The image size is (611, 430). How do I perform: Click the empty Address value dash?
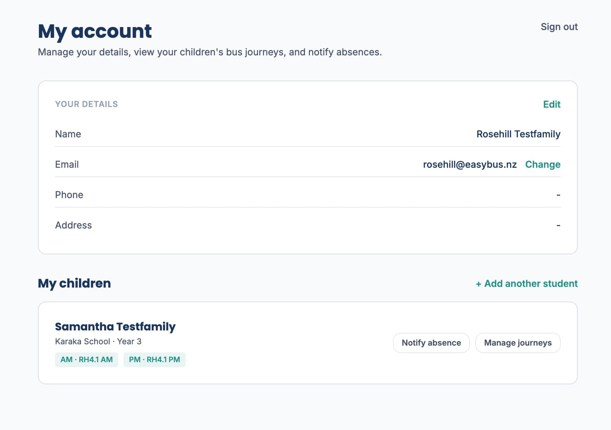pos(558,225)
